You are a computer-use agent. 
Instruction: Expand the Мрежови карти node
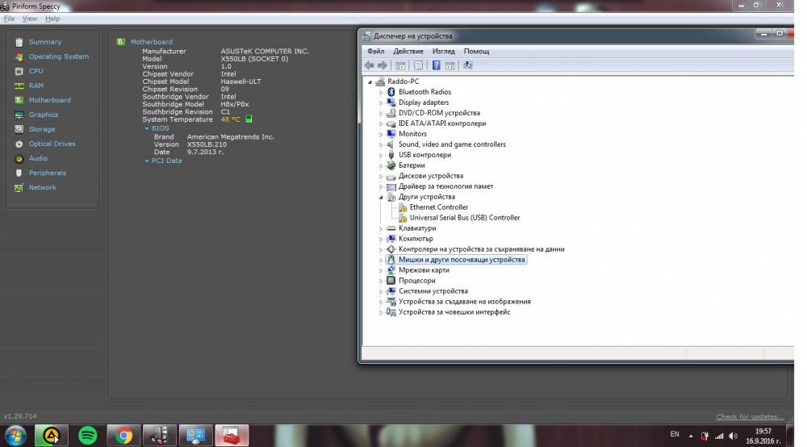(x=381, y=270)
